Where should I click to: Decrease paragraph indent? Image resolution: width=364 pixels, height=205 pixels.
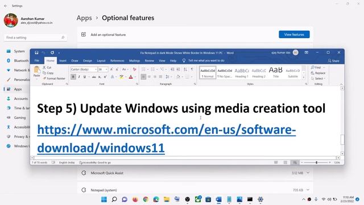point(172,69)
